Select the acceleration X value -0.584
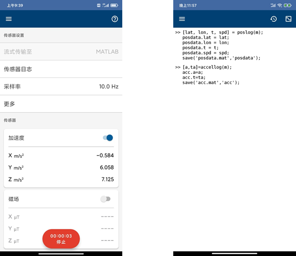This screenshot has width=296, height=256. pos(105,156)
